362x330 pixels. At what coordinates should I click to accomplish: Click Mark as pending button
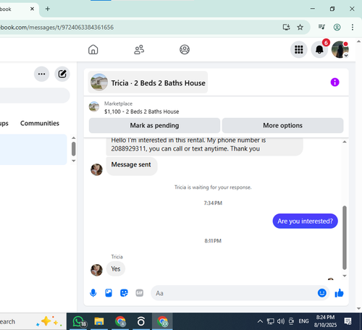(x=154, y=125)
